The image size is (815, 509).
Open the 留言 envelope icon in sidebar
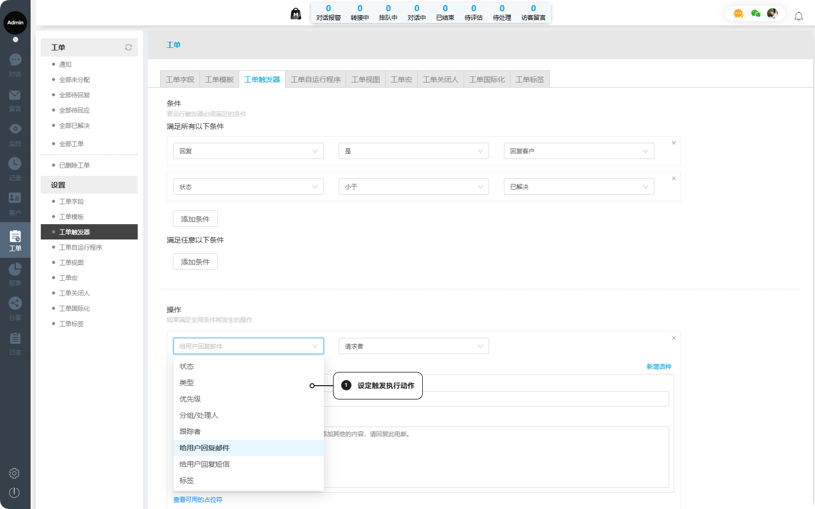pyautogui.click(x=15, y=95)
